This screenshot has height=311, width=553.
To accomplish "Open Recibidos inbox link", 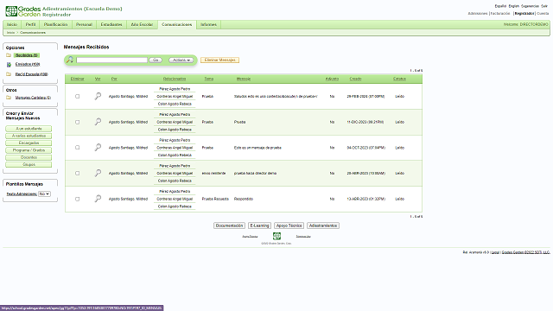I will point(27,55).
